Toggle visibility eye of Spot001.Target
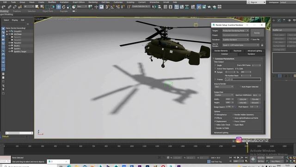The height and width of the screenshot is (167, 296). point(9,51)
